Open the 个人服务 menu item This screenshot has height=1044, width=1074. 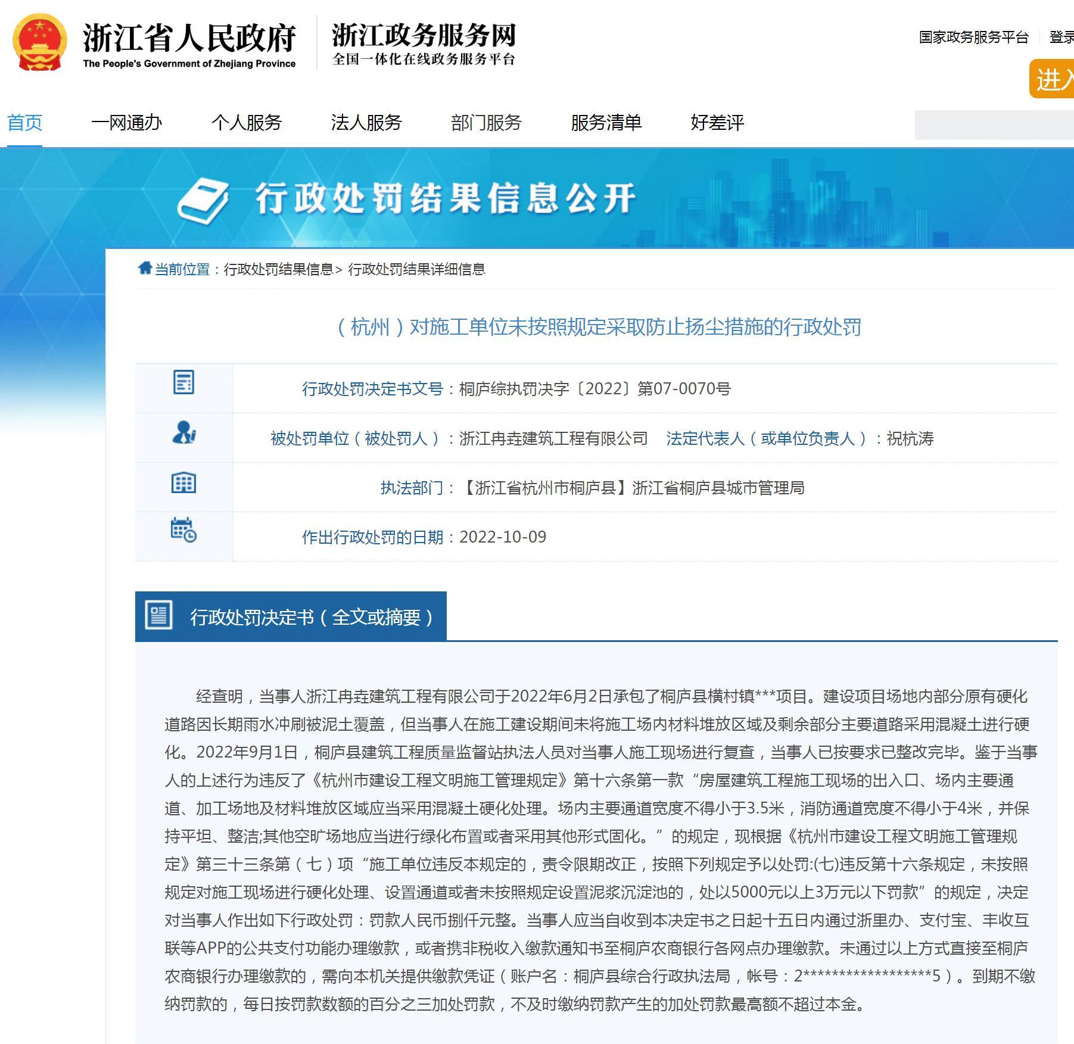(246, 123)
